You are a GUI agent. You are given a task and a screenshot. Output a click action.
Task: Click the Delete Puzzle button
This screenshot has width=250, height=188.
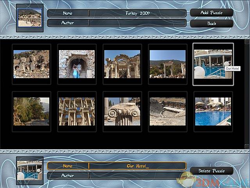click(x=211, y=171)
